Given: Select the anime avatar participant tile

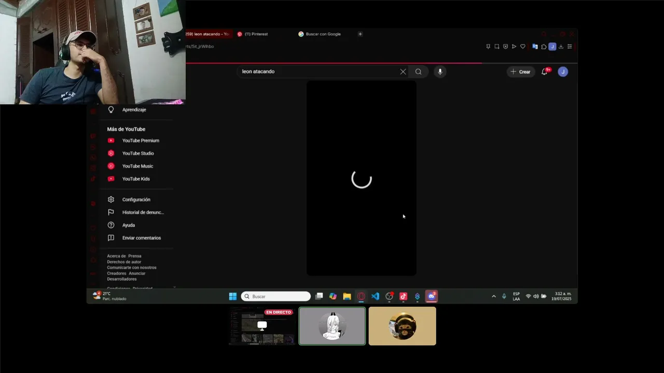Looking at the screenshot, I should pos(332,326).
